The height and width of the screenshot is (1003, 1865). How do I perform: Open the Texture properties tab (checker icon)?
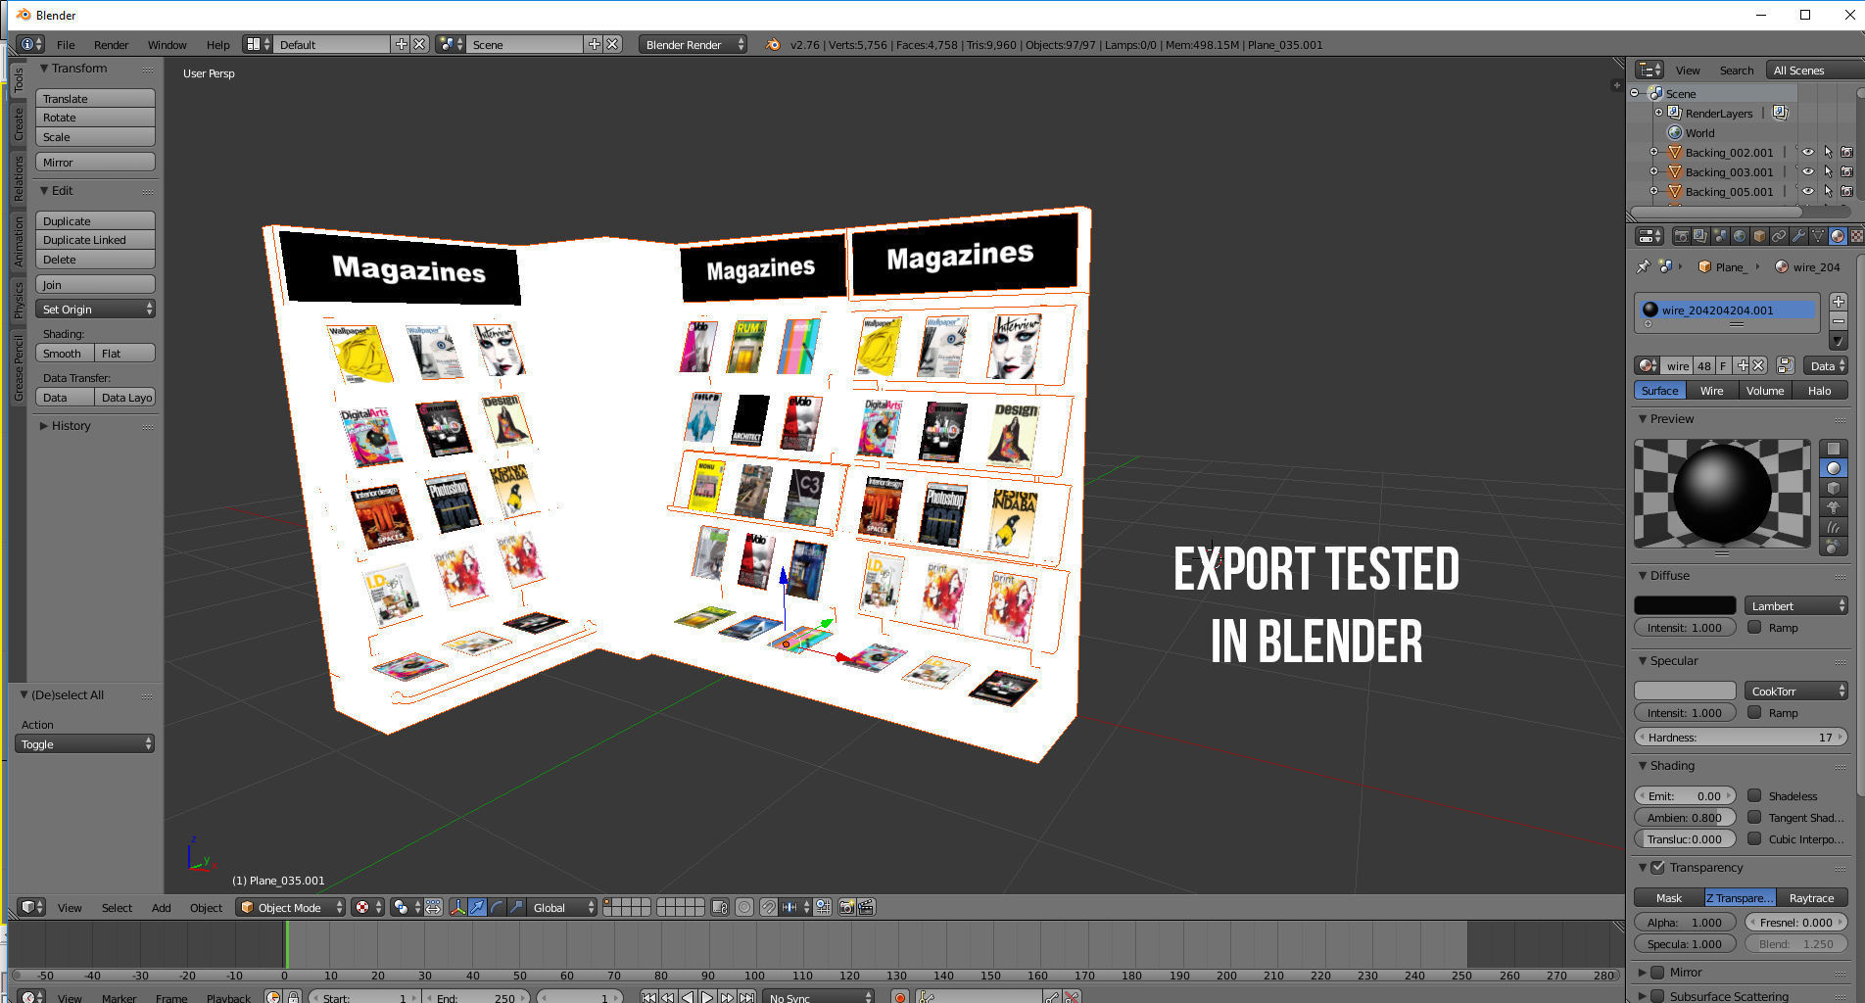(1856, 236)
